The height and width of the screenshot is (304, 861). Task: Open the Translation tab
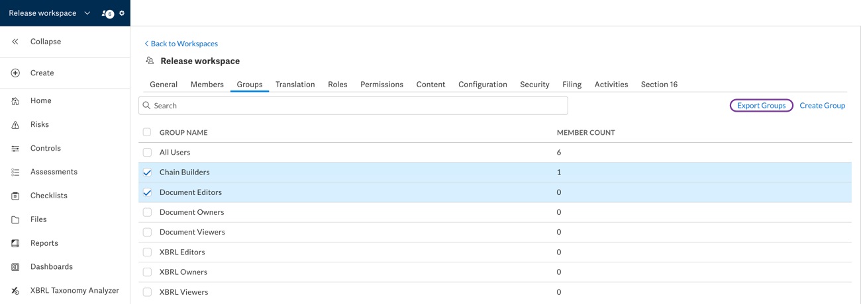(295, 85)
